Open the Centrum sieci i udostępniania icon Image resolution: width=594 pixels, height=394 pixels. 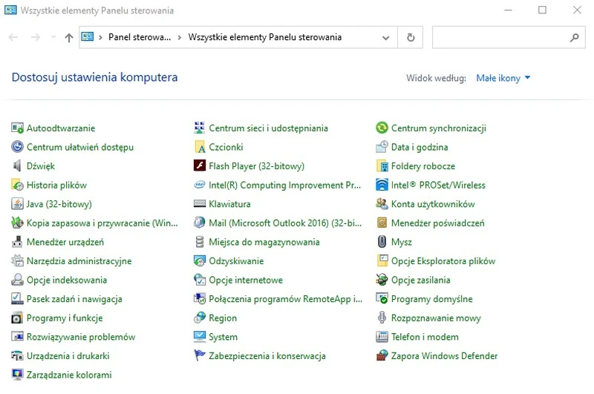click(199, 128)
